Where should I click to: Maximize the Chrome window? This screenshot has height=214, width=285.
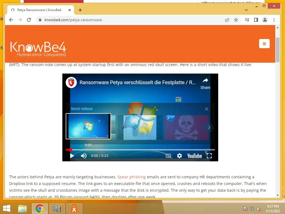click(264, 6)
